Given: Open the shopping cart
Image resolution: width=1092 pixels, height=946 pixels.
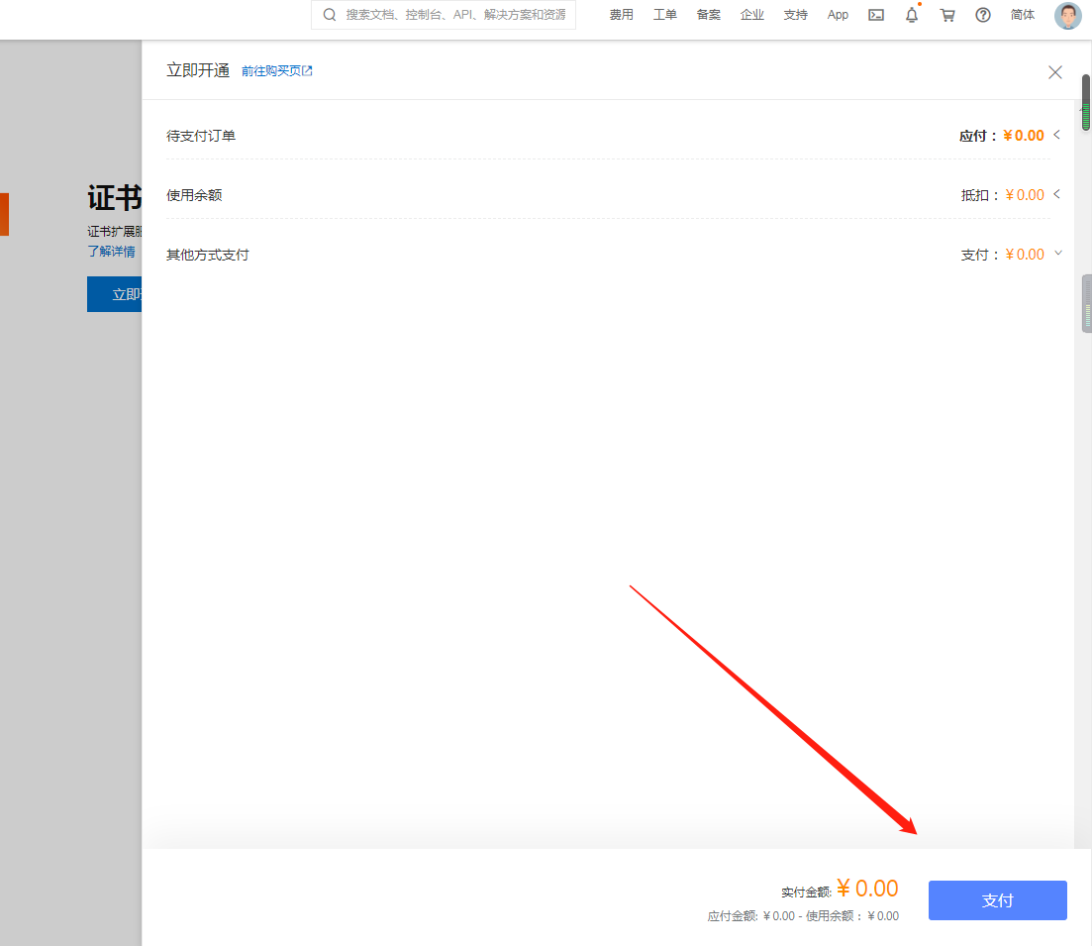Looking at the screenshot, I should [x=947, y=15].
